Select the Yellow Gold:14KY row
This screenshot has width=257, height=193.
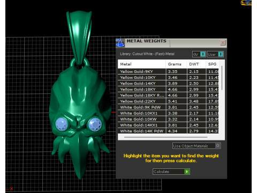(x=168, y=83)
